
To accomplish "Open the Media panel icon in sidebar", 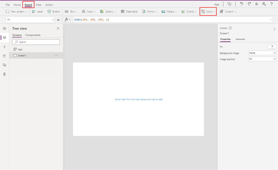I will (4, 65).
